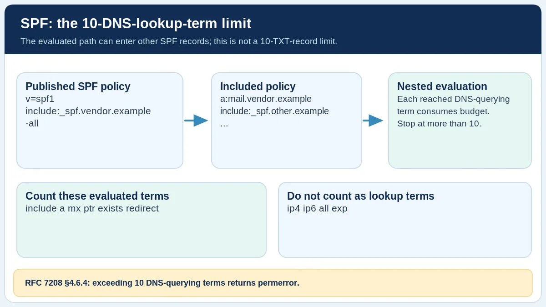Click 'Do not count as lookup terms' heading
Viewport: 546px width, 307px height.
click(x=361, y=196)
